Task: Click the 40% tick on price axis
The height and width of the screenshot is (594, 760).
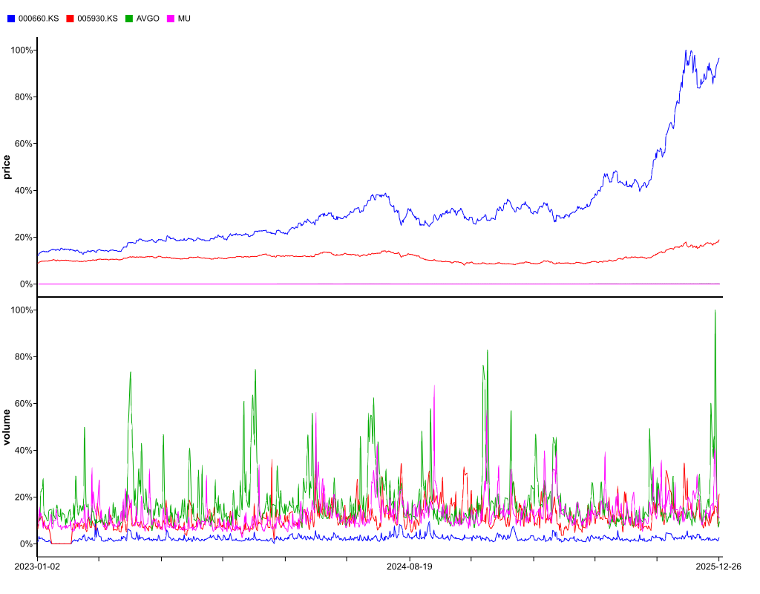Action: pyautogui.click(x=22, y=190)
